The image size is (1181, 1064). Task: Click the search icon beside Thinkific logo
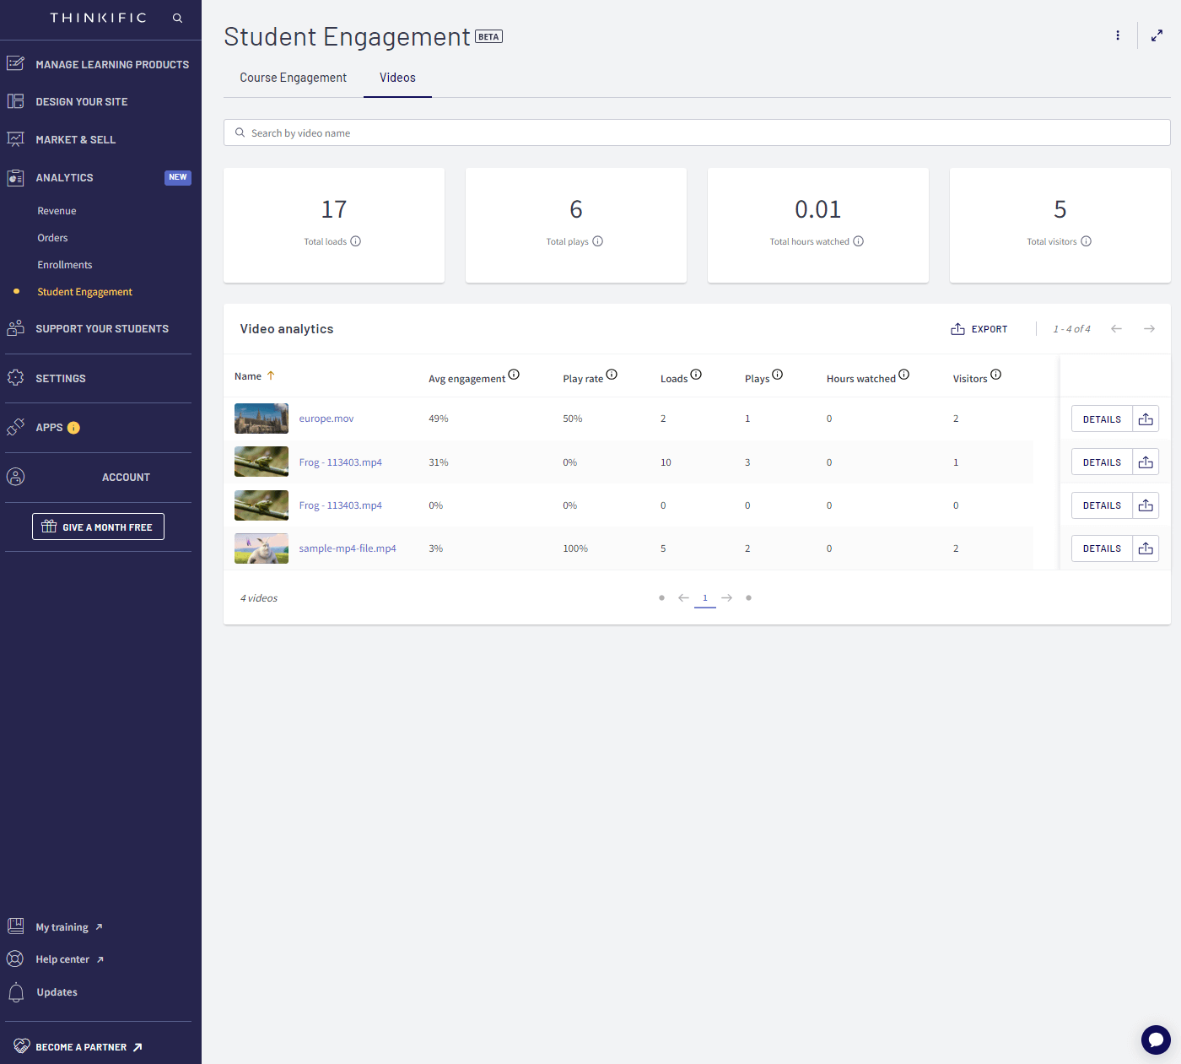pos(177,18)
